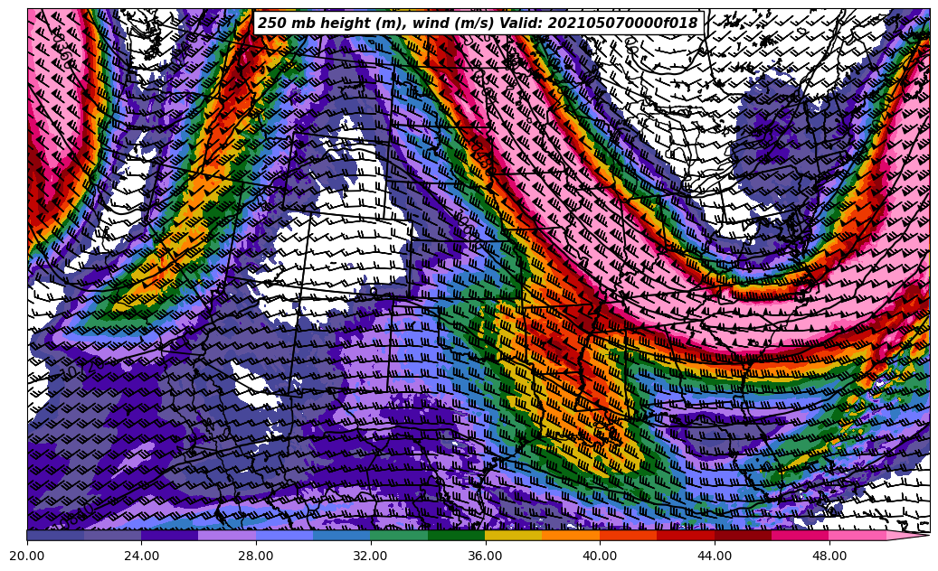The height and width of the screenshot is (571, 938).
Task: Pick the periwinkle 28–30 colorbar segment
Action: [x=285, y=535]
